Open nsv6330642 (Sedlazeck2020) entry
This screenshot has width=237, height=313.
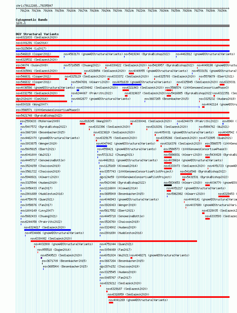click(97, 88)
